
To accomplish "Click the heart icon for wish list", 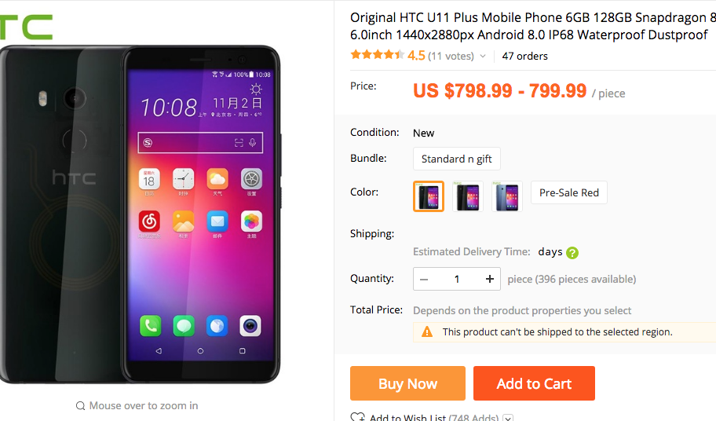I will point(357,417).
